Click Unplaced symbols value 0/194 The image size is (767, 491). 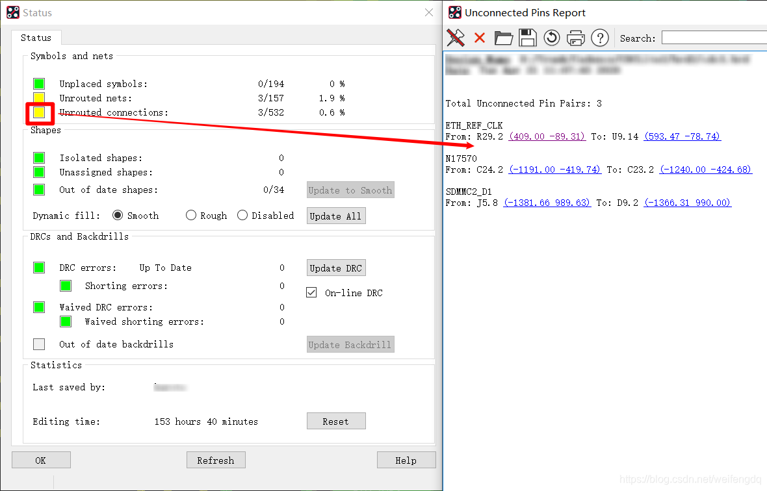pyautogui.click(x=271, y=84)
